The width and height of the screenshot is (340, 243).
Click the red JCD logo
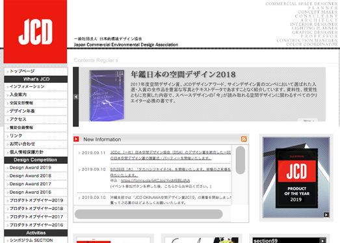(35, 32)
